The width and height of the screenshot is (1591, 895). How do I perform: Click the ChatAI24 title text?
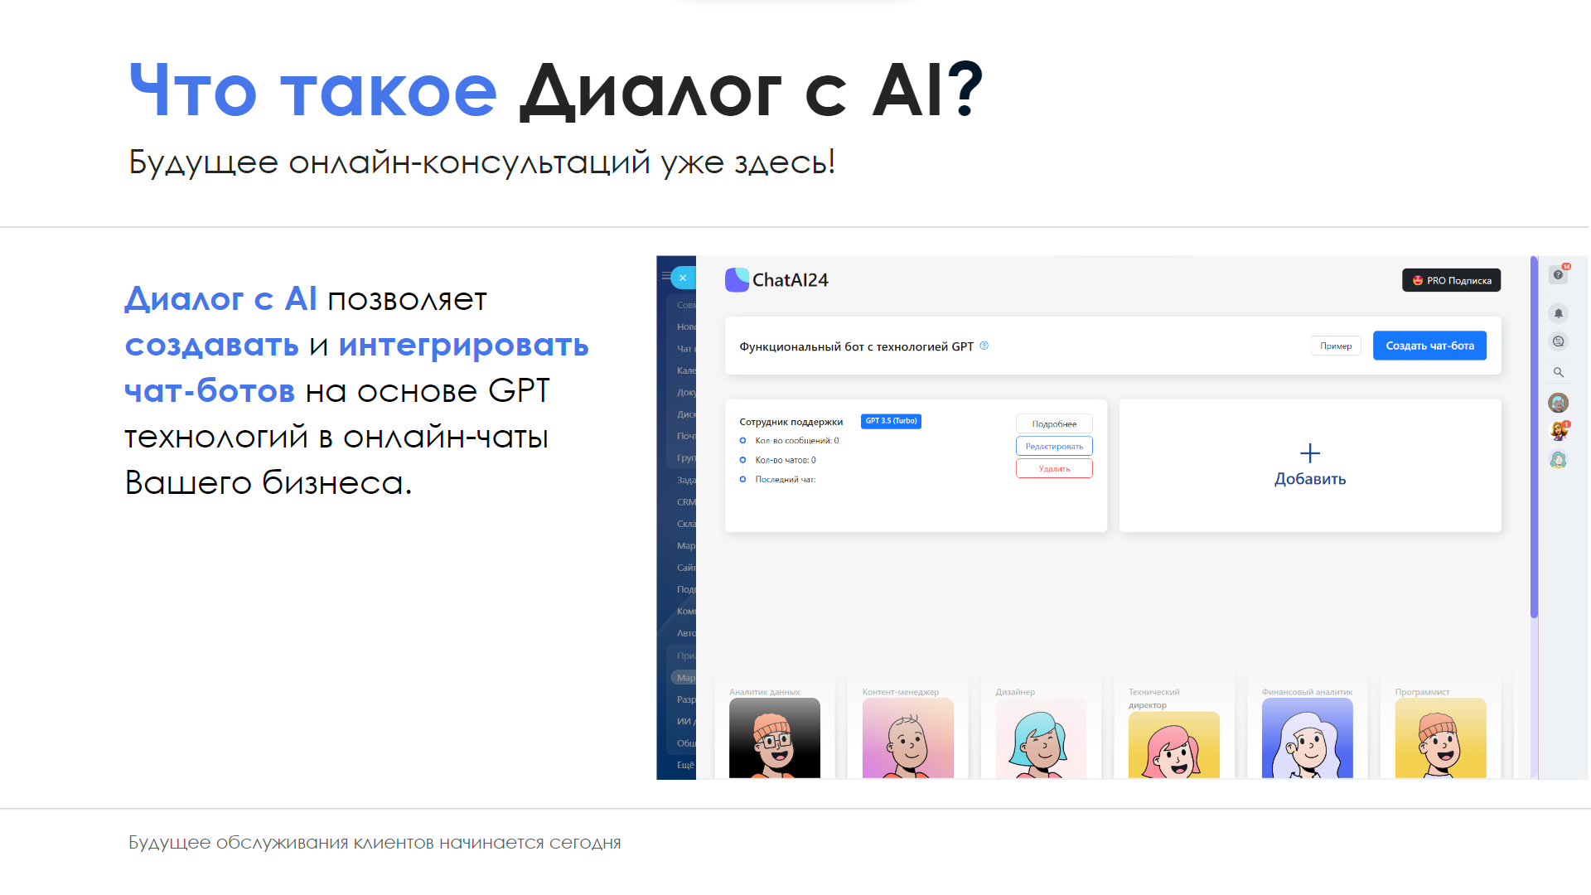coord(790,280)
